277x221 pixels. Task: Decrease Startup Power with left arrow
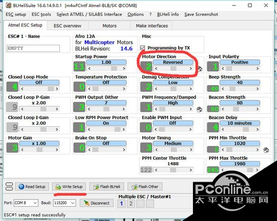click(89, 69)
